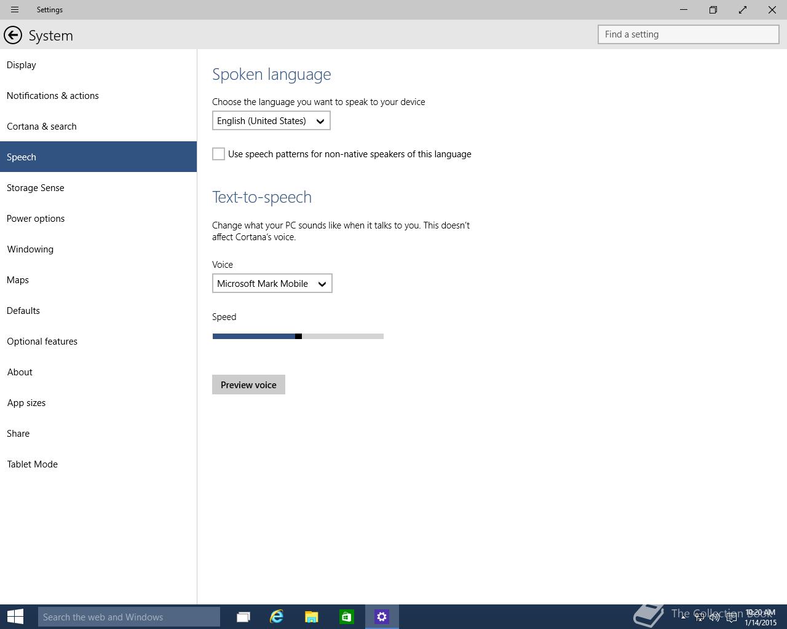Open File Explorer from taskbar
Screen dimensions: 787x629
312,617
